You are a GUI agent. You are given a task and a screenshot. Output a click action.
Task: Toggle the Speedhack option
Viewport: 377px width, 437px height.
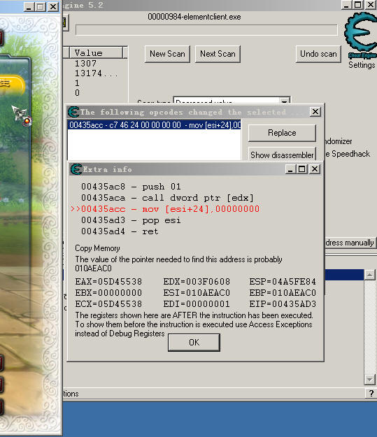pyautogui.click(x=348, y=154)
